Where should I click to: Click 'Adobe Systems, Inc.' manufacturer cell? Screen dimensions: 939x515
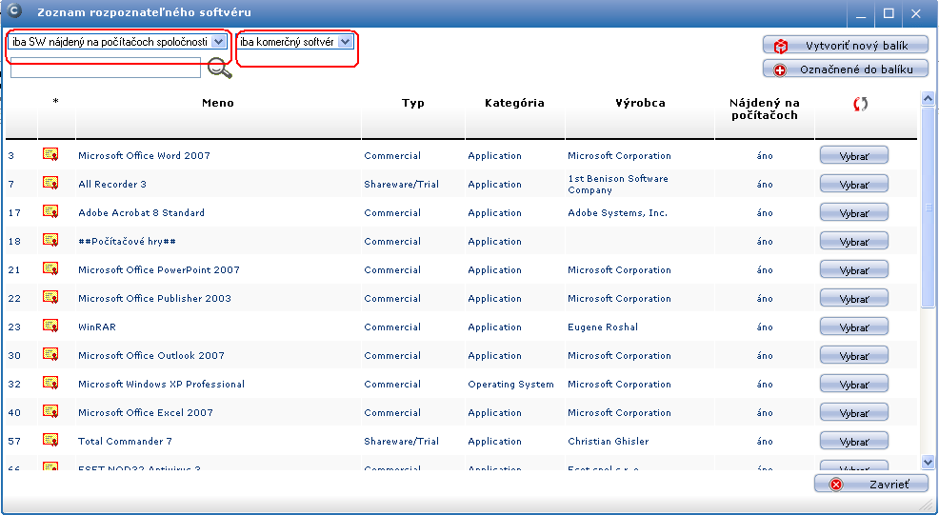[617, 212]
